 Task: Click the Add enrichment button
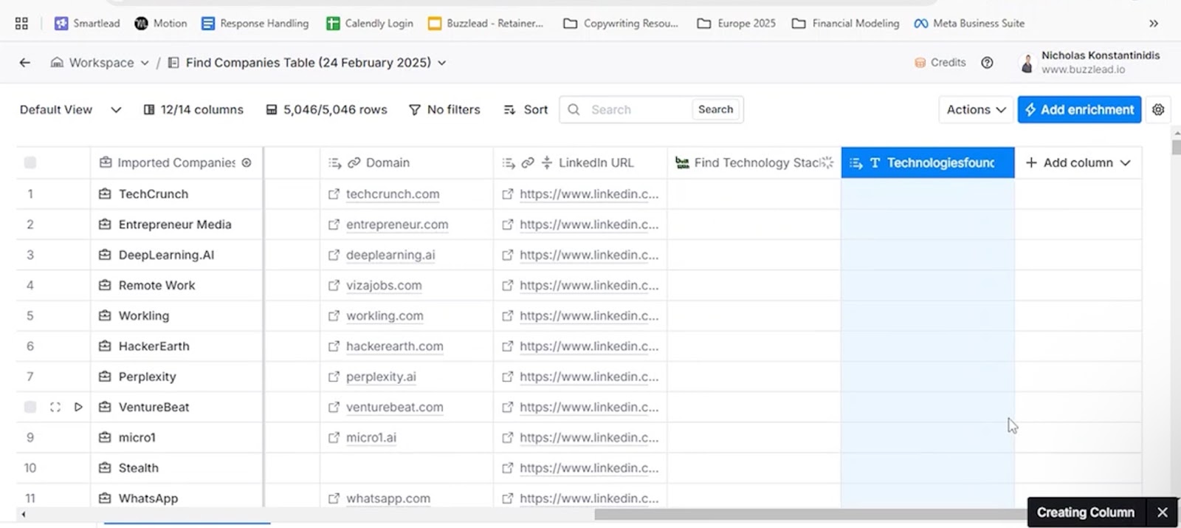tap(1079, 109)
